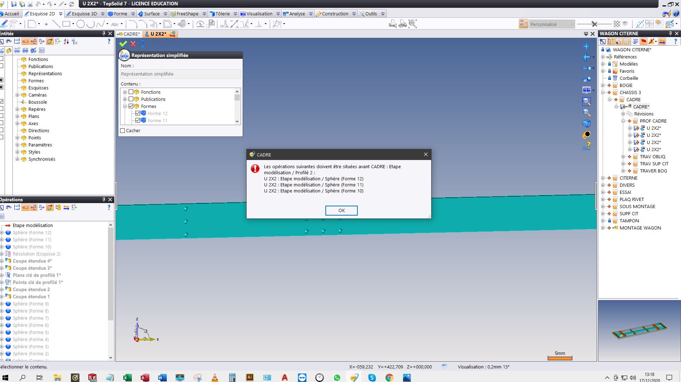Click the wagon preview thumbnail
Screen dimensions: 681x382
point(639,331)
